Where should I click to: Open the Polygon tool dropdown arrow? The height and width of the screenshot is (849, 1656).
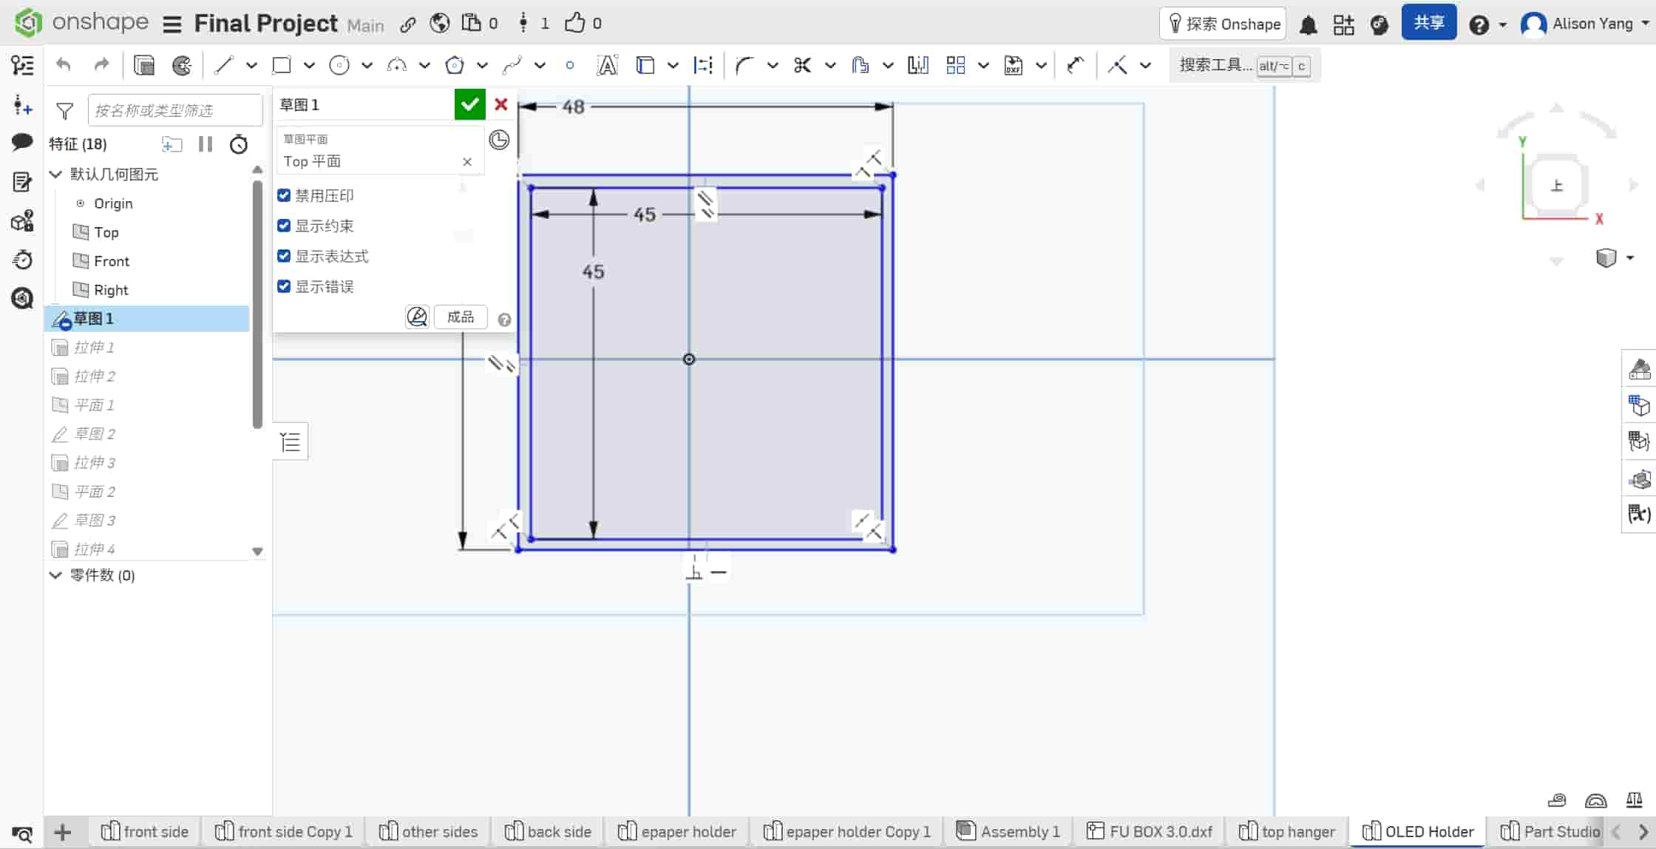[482, 65]
